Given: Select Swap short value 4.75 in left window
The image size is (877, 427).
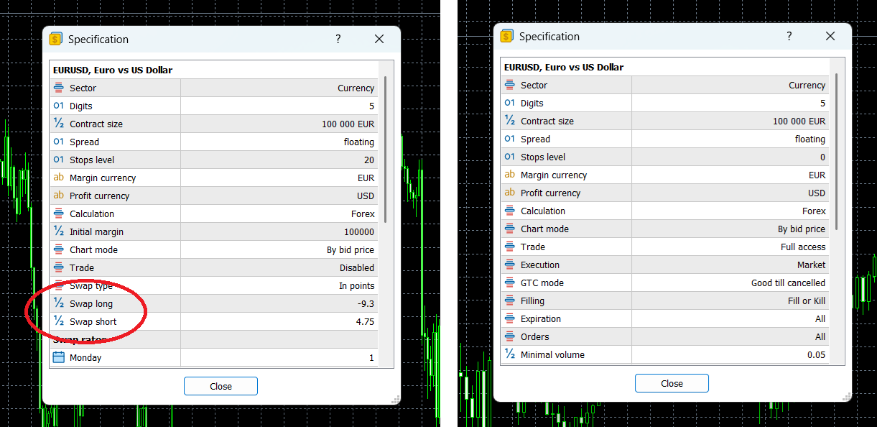Looking at the screenshot, I should (x=364, y=321).
